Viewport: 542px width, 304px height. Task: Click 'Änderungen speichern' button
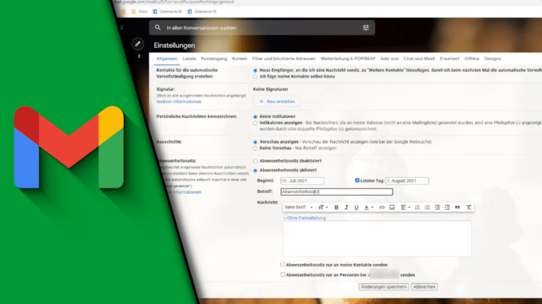tap(384, 286)
